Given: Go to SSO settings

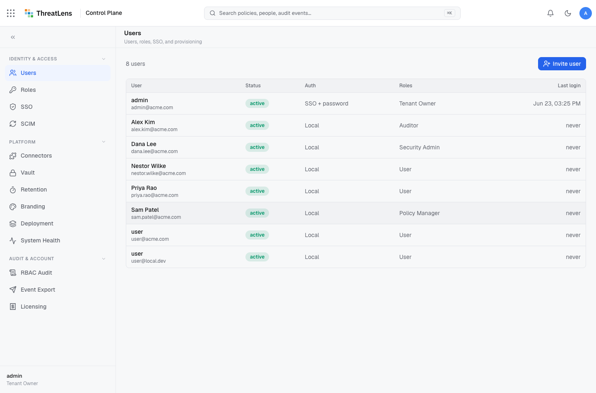Looking at the screenshot, I should (x=58, y=107).
